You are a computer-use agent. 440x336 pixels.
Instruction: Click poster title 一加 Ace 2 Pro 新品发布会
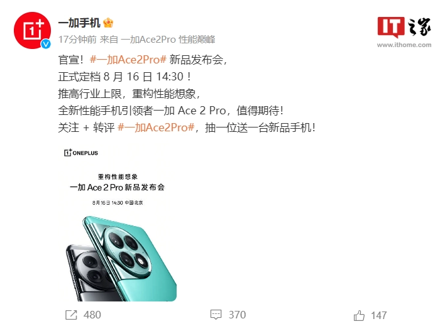pyautogui.click(x=117, y=187)
